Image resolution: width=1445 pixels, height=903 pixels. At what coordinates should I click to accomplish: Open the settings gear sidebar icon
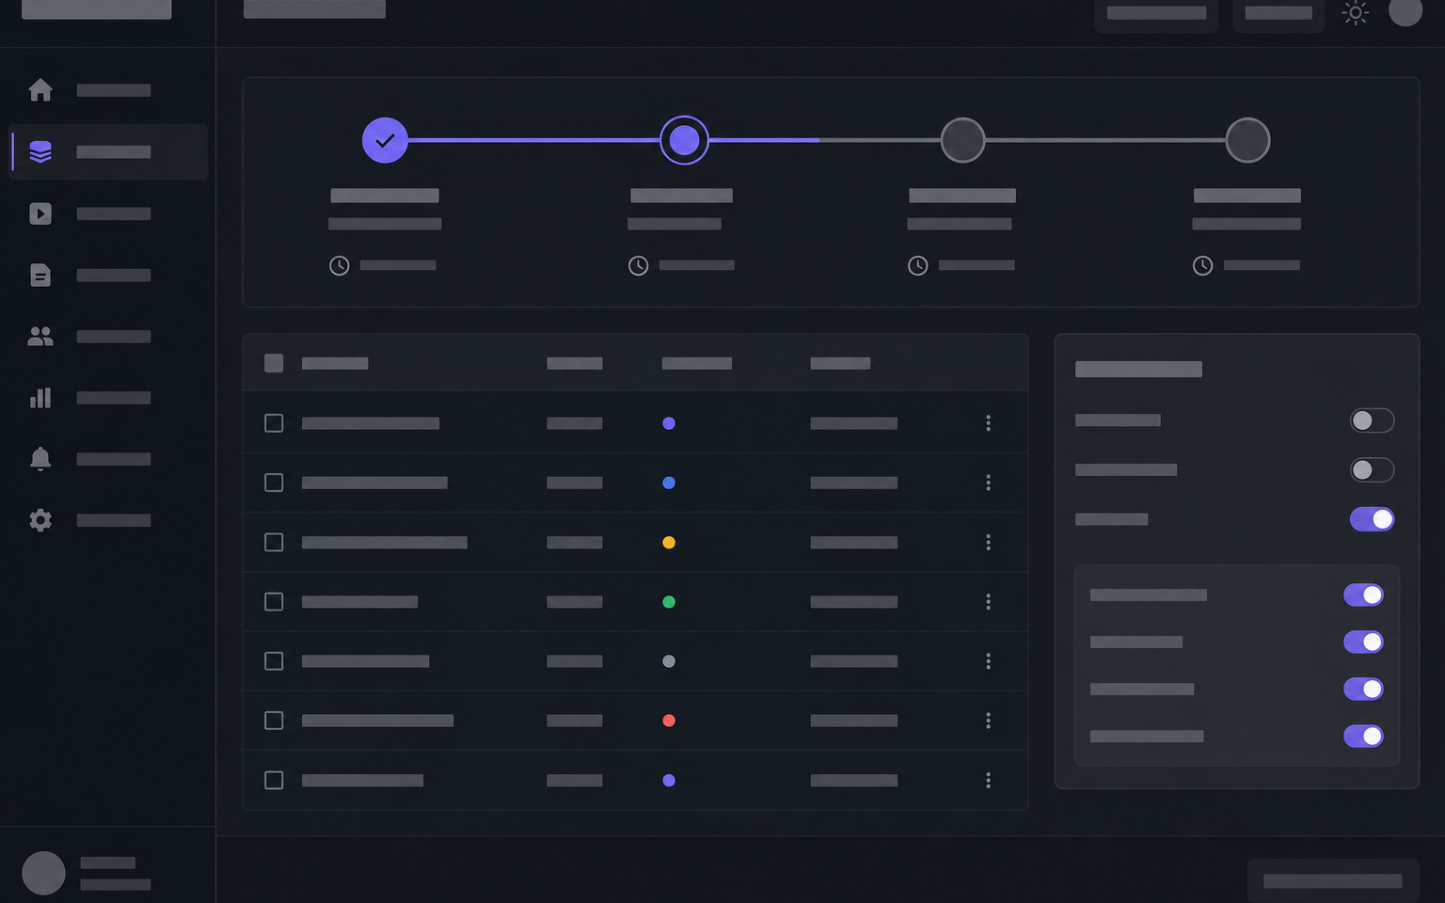click(40, 520)
